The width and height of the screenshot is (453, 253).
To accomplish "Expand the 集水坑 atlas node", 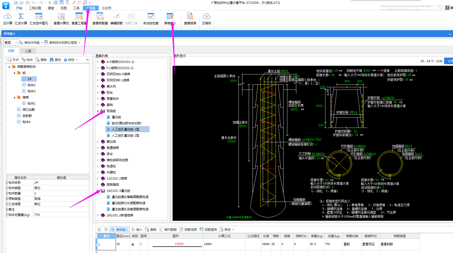I will (x=98, y=86).
